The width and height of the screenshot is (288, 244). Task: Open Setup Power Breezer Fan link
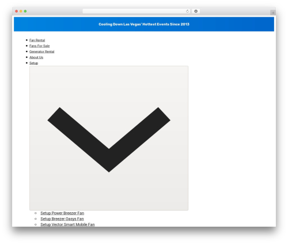[62, 213]
